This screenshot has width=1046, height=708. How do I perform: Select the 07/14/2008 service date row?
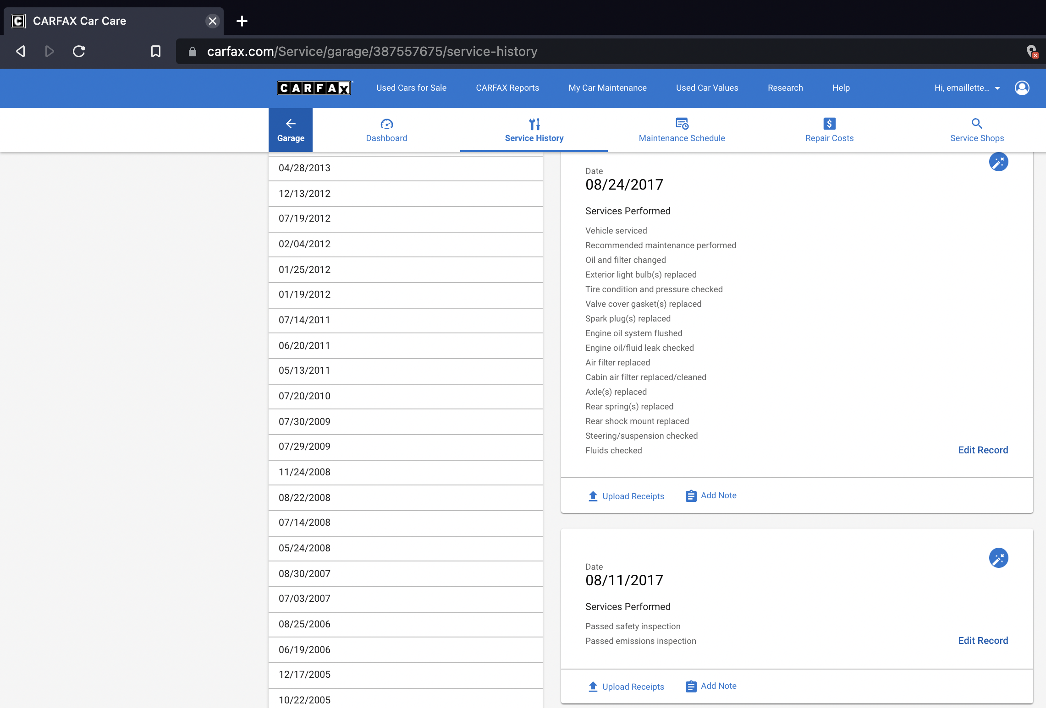[x=406, y=523]
